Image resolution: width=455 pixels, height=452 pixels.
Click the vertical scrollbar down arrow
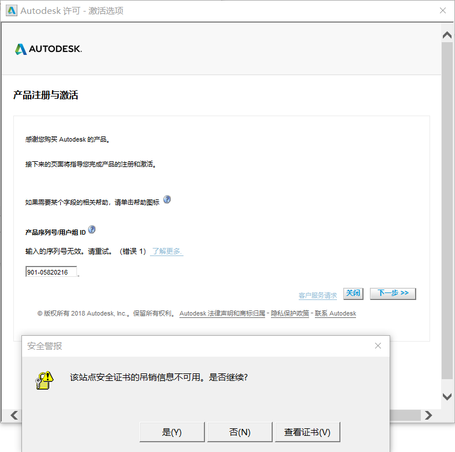[447, 397]
